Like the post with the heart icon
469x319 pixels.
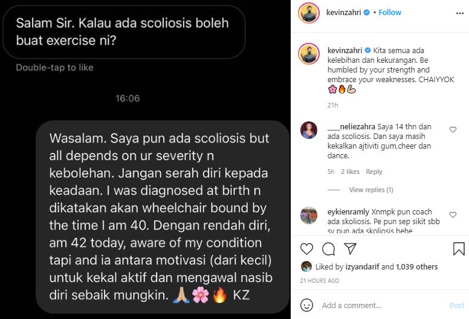306,249
